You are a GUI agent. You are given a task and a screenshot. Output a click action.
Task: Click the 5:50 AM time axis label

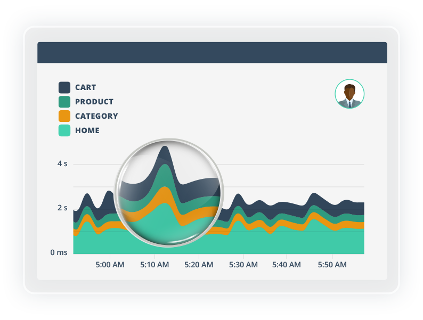(x=332, y=265)
